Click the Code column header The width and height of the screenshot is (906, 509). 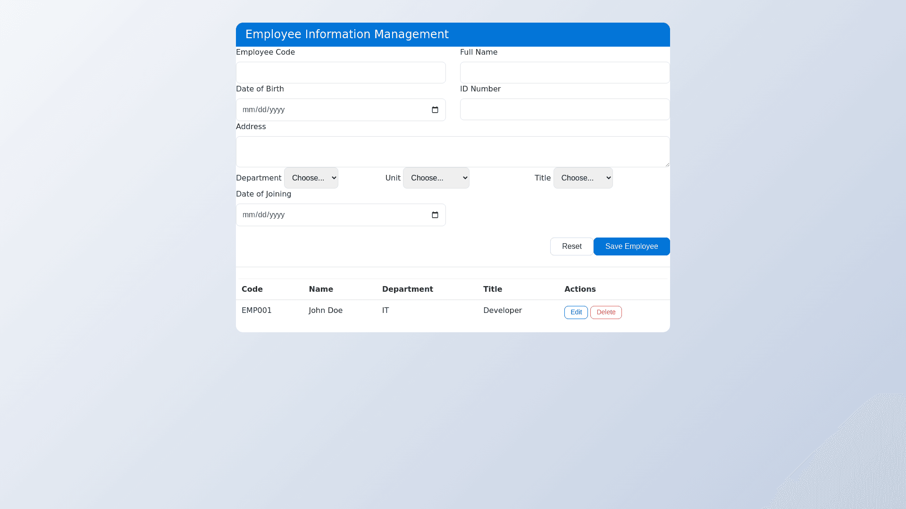pyautogui.click(x=252, y=289)
